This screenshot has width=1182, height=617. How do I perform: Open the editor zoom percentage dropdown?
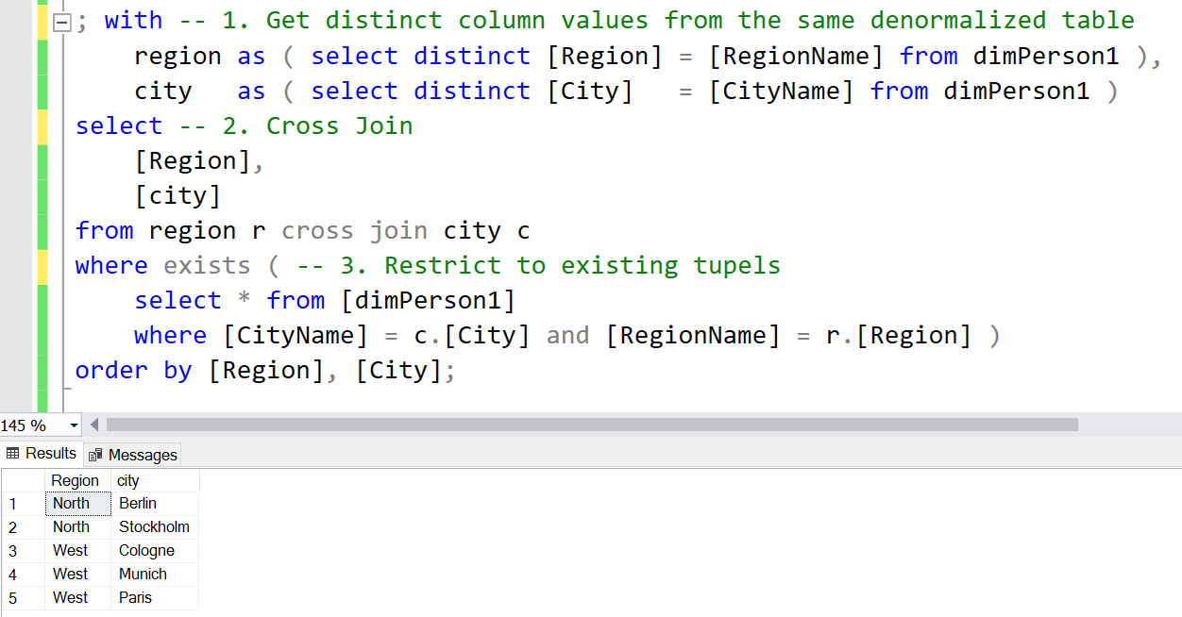(72, 425)
